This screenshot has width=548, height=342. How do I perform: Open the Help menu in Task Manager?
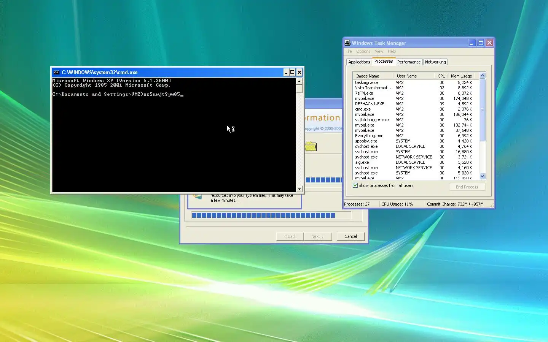(x=392, y=51)
